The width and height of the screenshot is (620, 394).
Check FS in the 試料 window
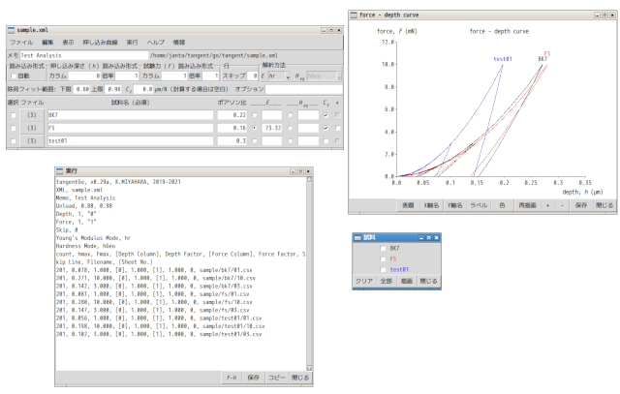383,259
